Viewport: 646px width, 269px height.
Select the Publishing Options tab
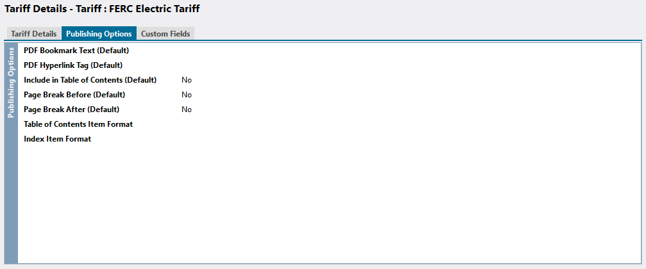[99, 34]
